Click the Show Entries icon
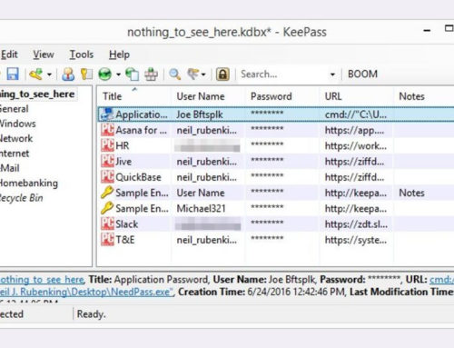Image resolution: width=454 pixels, height=348 pixels. 193,74
